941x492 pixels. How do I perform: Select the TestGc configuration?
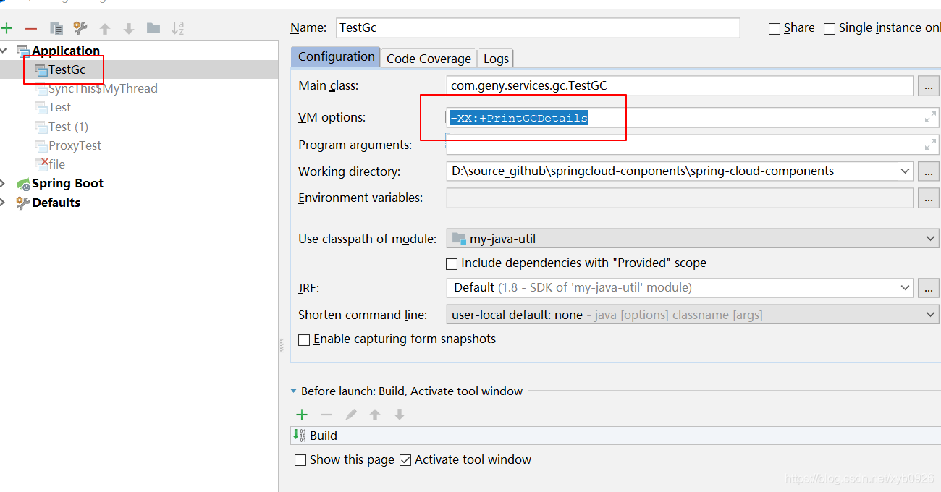click(x=67, y=69)
